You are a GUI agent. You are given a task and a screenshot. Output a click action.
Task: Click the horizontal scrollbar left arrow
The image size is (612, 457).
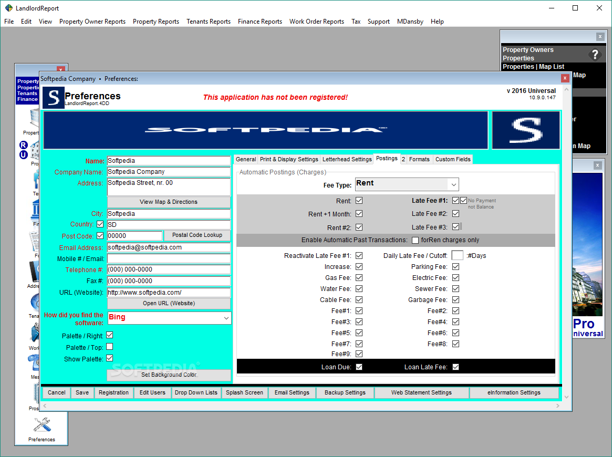[45, 406]
